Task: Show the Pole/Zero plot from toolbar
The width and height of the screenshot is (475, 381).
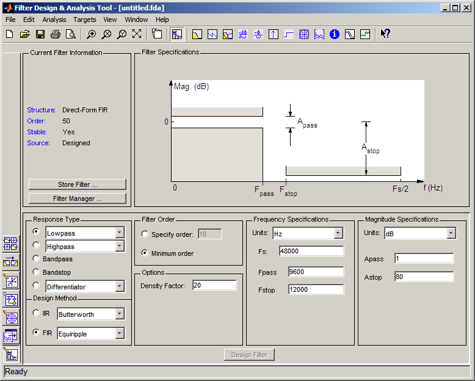Action: point(304,34)
